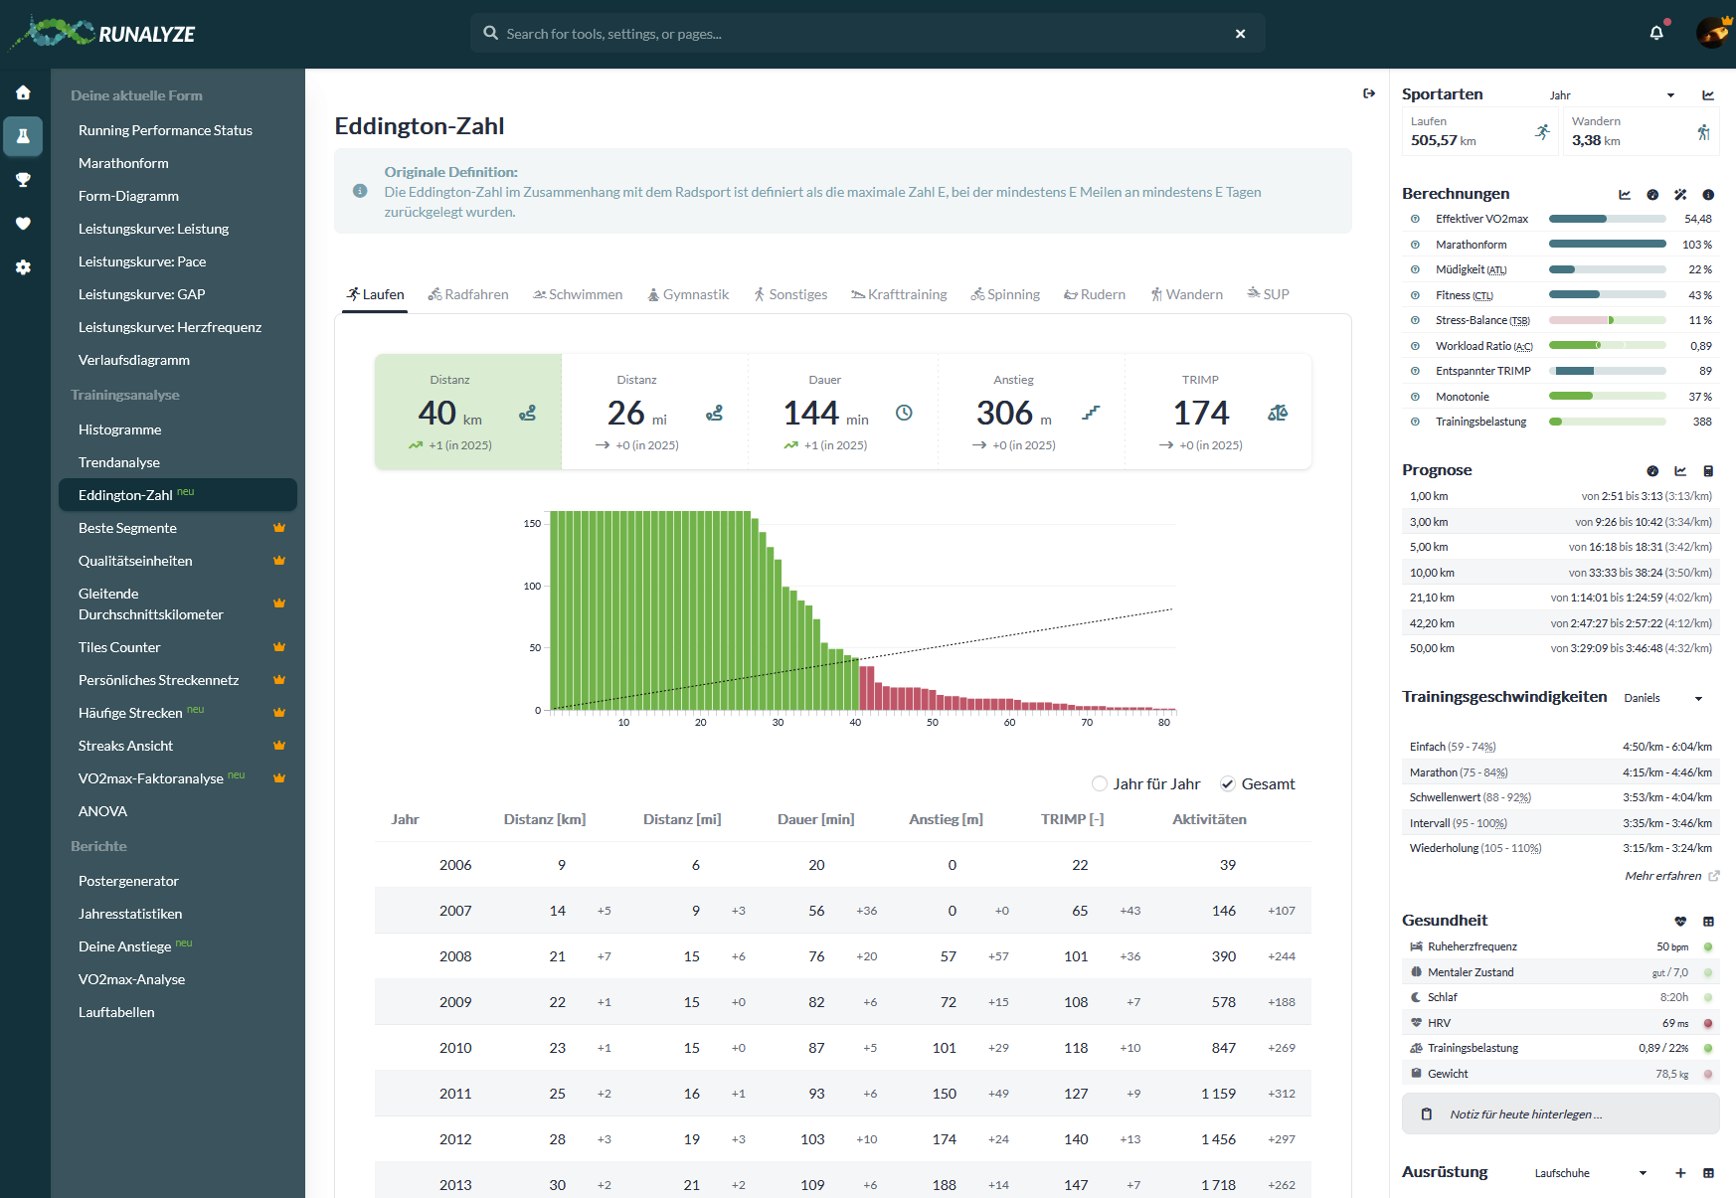Open Trendanalyse in the sidebar
The width and height of the screenshot is (1736, 1198).
(119, 462)
